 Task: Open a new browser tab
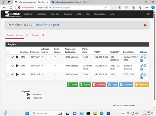point(90,2)
